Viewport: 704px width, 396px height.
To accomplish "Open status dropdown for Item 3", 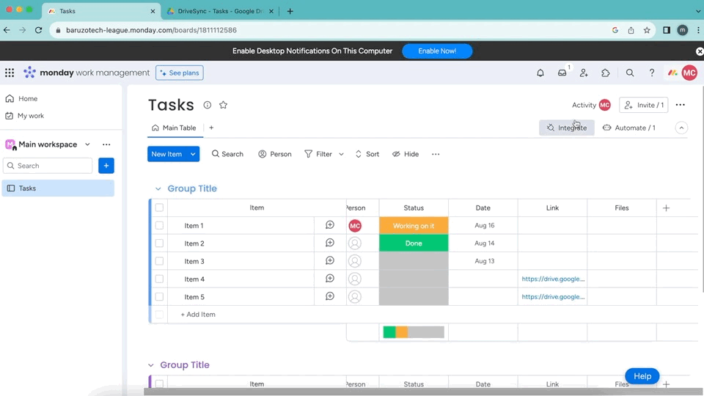I will 414,261.
